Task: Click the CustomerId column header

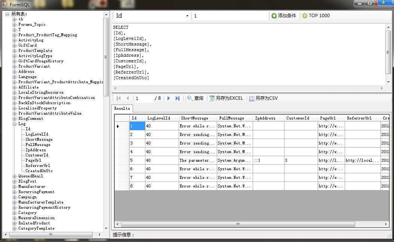Action: tap(301, 118)
